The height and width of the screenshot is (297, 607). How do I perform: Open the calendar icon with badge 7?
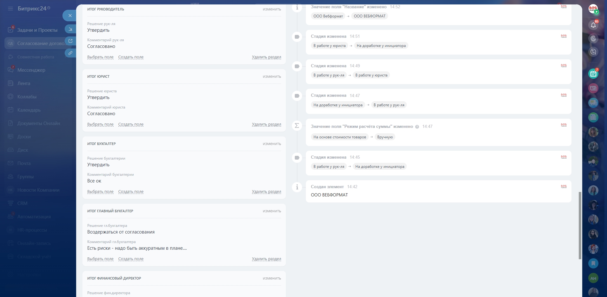tap(593, 74)
